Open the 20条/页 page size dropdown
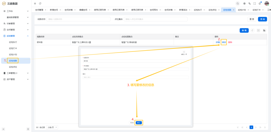 point(52,127)
